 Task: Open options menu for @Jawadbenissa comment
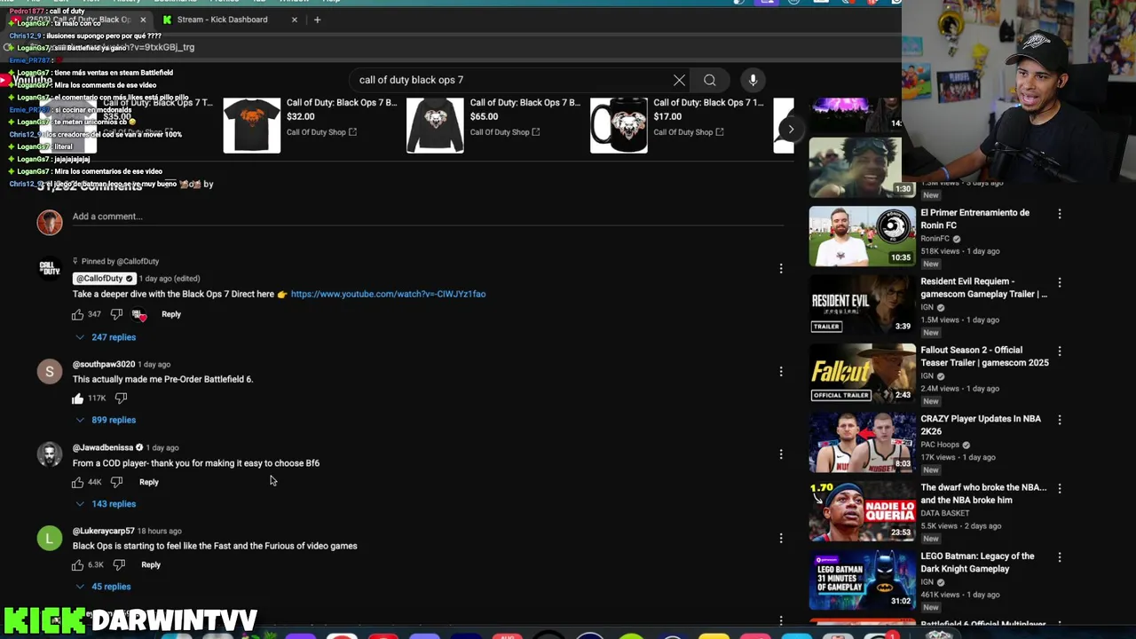click(781, 454)
